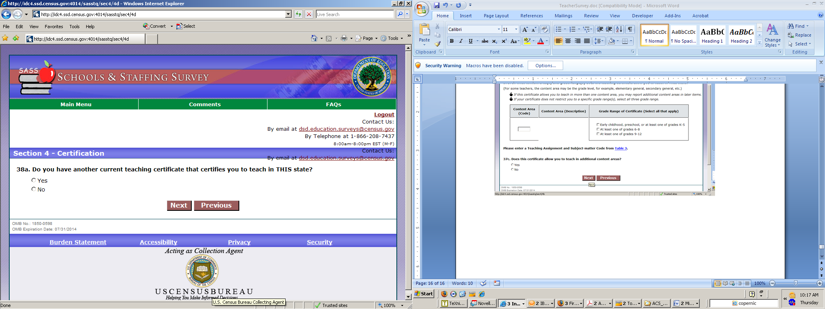Click the Clear Formatting icon

click(544, 29)
